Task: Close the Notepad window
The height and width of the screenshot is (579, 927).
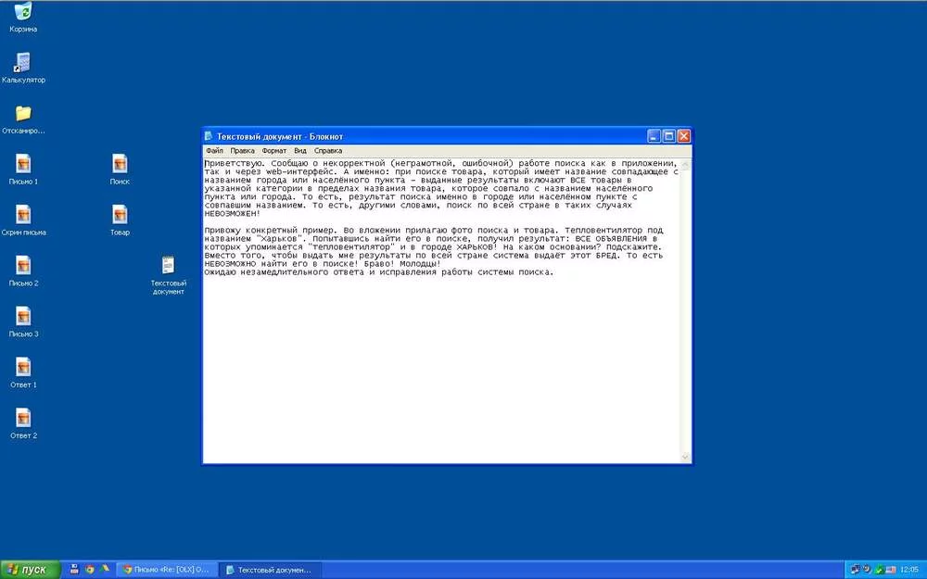Action: pyautogui.click(x=684, y=136)
